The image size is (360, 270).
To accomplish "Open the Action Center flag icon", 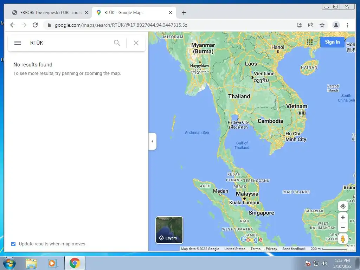I will (307, 263).
